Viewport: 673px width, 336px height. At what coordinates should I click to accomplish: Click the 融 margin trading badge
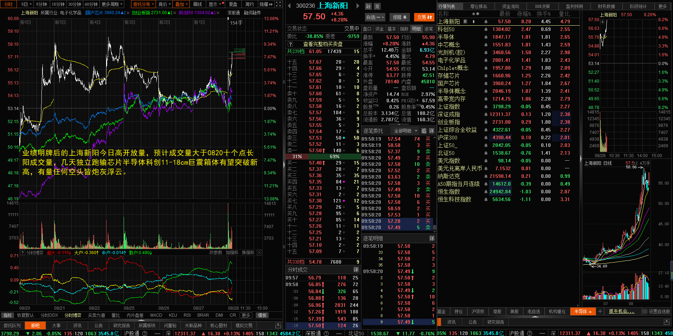click(x=368, y=6)
